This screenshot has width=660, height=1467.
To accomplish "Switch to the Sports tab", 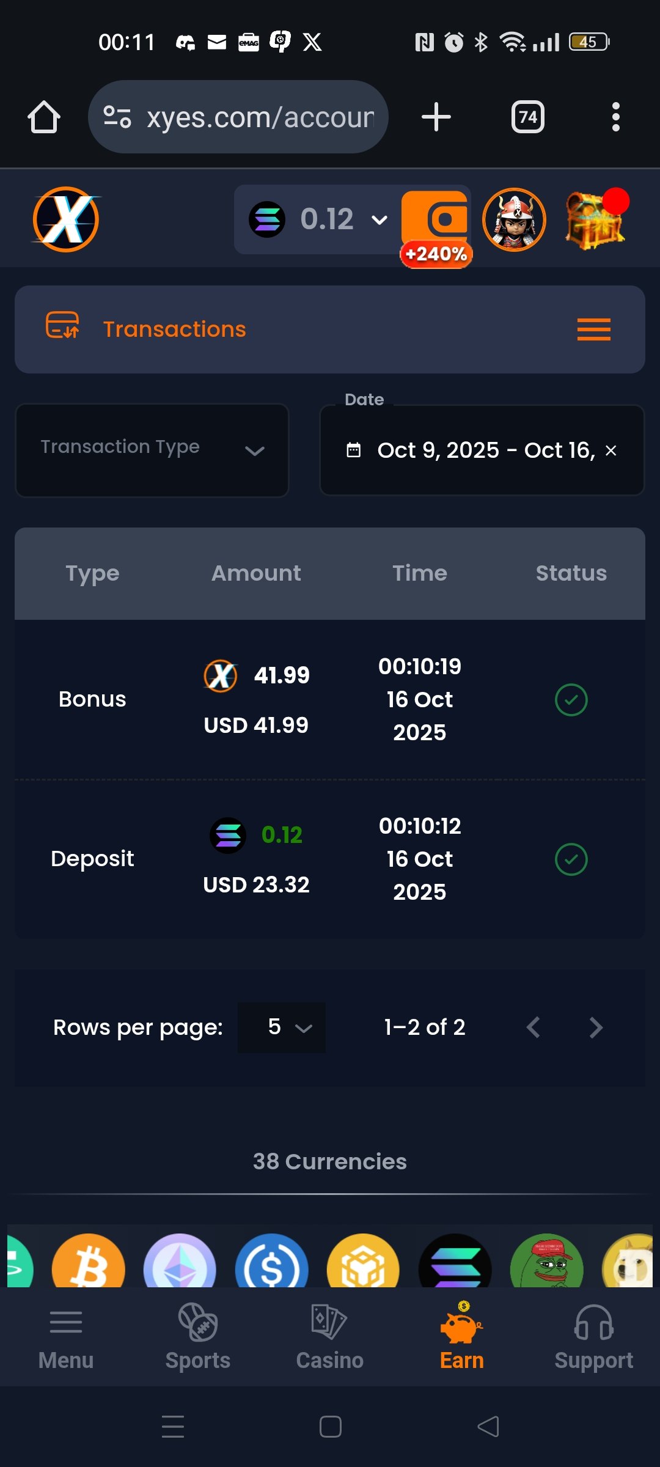I will 198,1337.
